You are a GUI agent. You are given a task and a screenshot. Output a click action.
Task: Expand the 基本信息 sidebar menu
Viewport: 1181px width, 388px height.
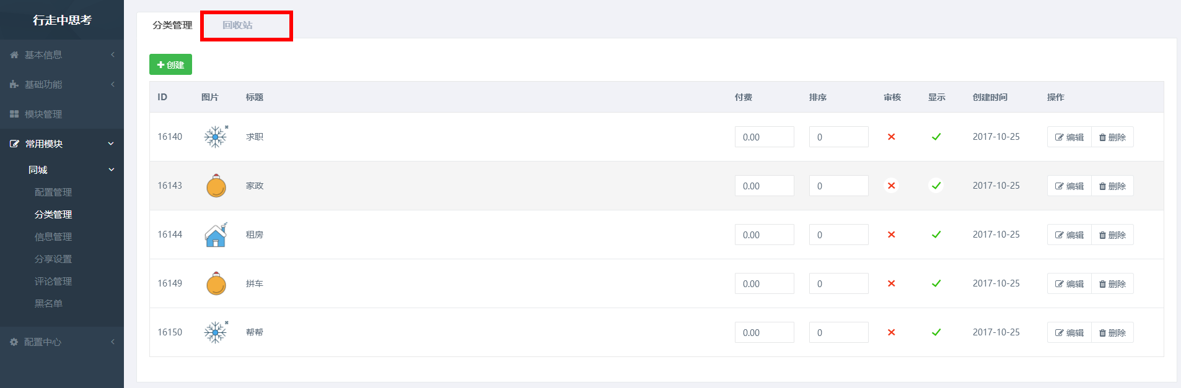62,54
